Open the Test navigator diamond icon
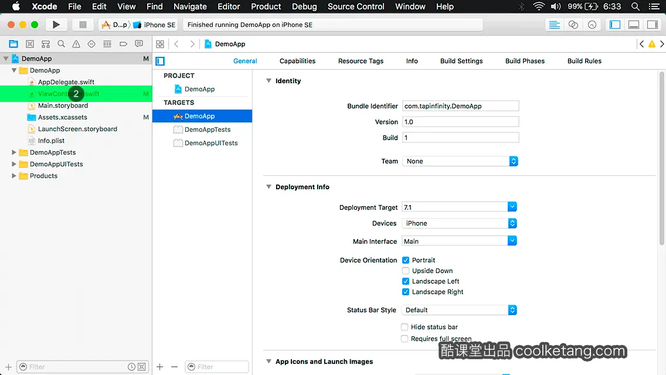 pyautogui.click(x=91, y=44)
